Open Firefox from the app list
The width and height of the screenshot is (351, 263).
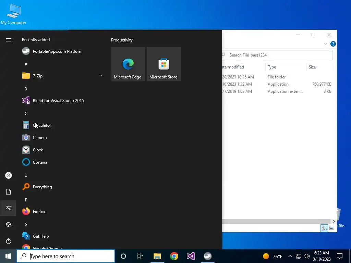(34, 211)
